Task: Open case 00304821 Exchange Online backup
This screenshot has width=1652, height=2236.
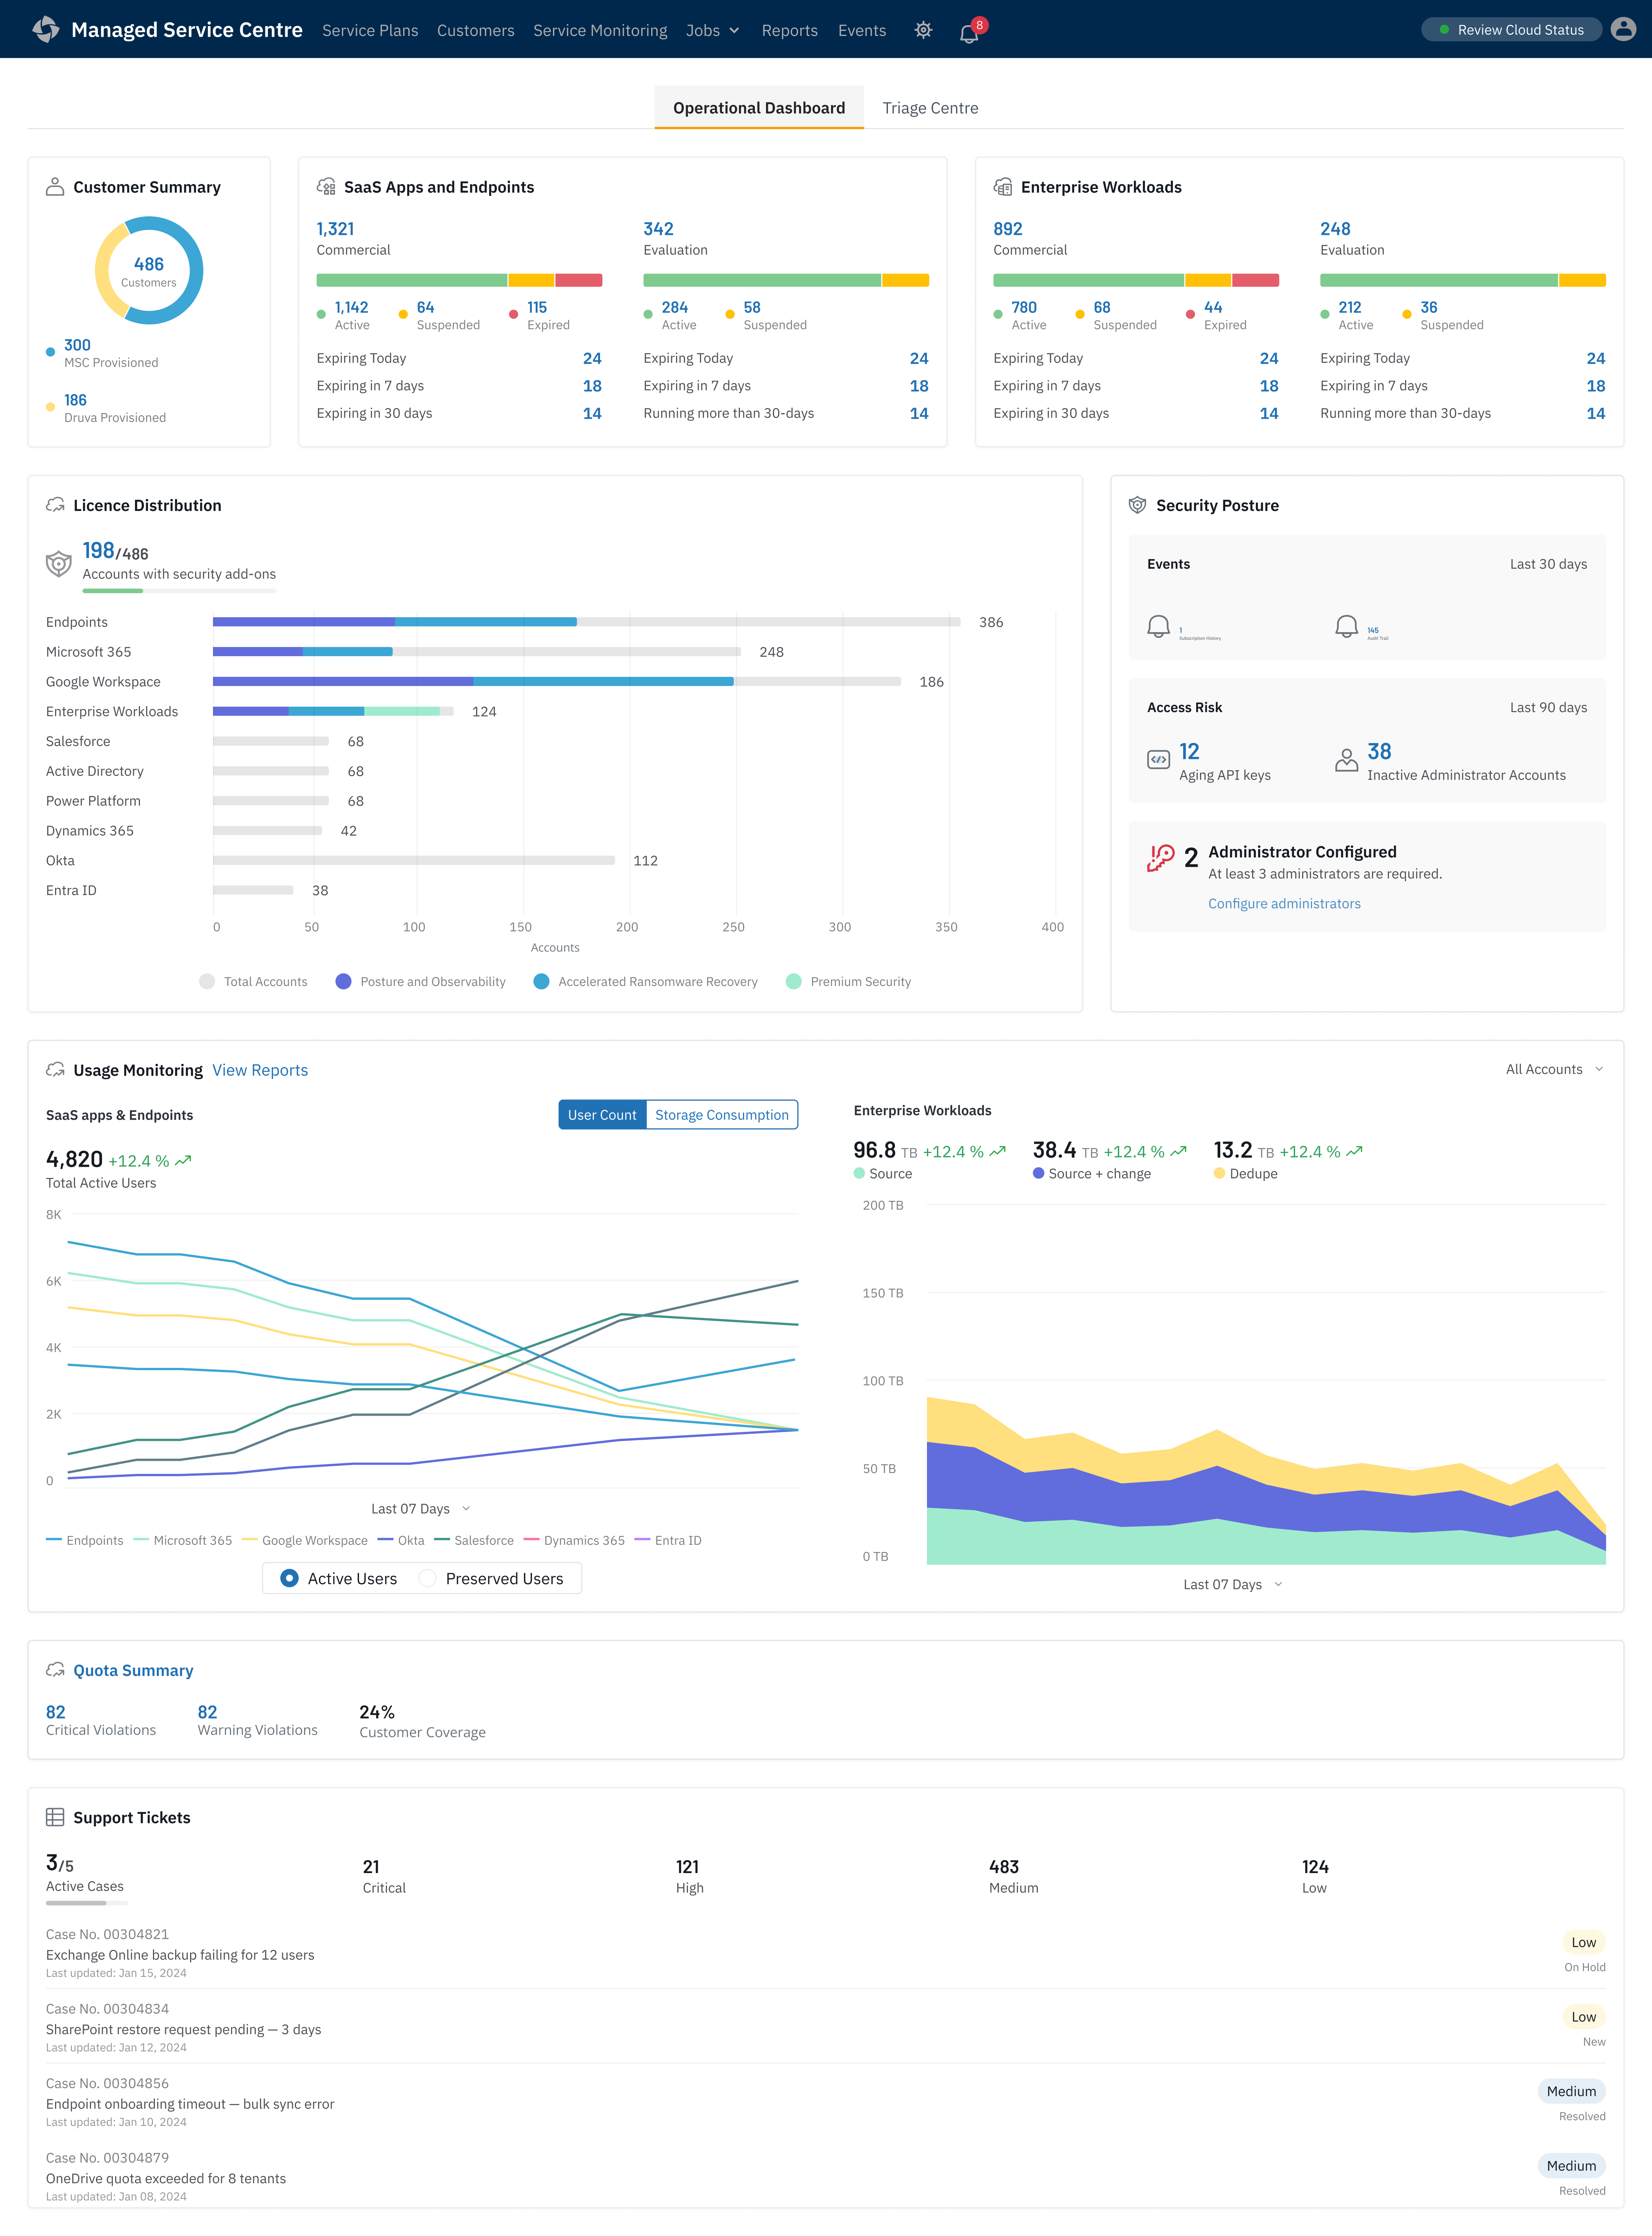Action: [x=826, y=1953]
